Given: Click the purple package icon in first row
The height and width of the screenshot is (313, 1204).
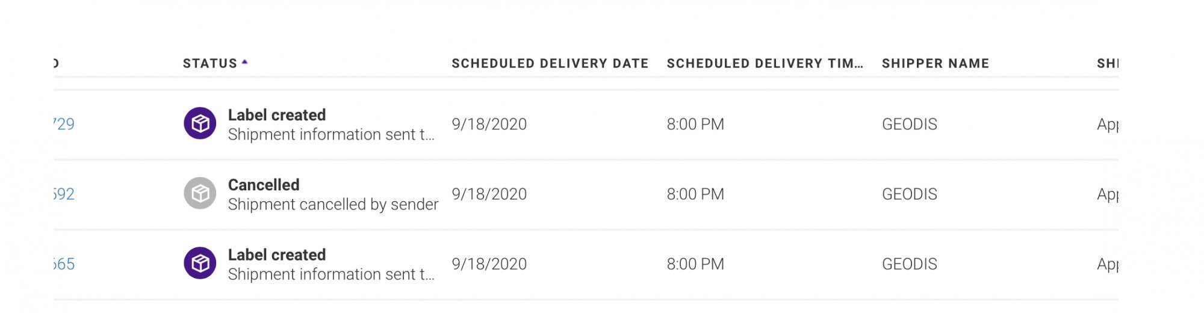Looking at the screenshot, I should pos(200,123).
